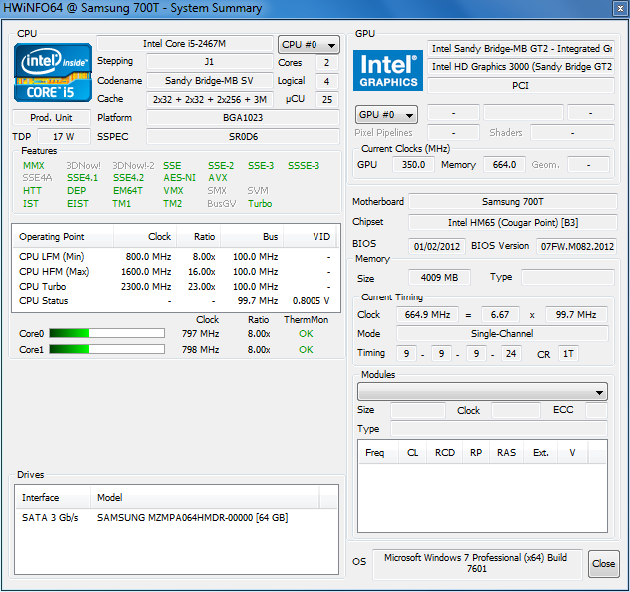This screenshot has height=592, width=630.
Task: Click the Freq column header in Modules table
Action: pos(378,453)
